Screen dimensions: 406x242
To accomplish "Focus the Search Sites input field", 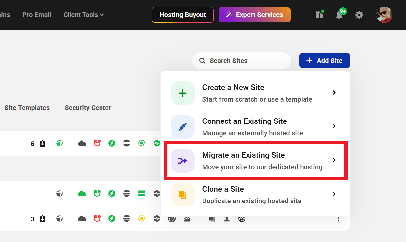I will [x=242, y=61].
